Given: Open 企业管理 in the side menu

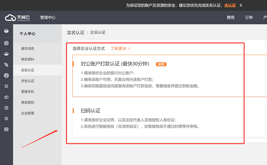Looking at the screenshot, I should tap(27, 113).
